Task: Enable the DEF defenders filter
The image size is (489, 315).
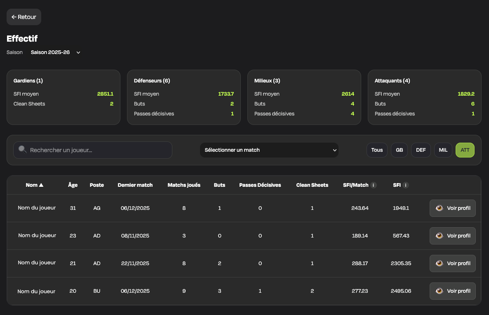Action: 421,150
